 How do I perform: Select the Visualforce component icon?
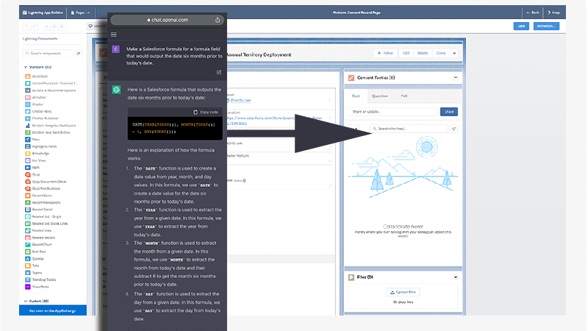pyautogui.click(x=27, y=287)
